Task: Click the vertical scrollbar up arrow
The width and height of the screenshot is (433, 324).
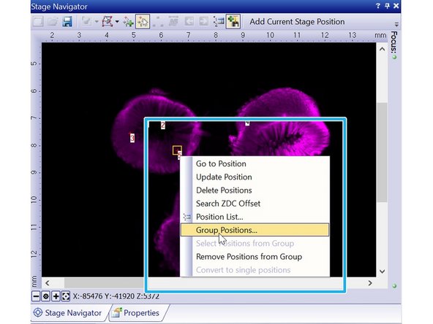Action: click(382, 50)
